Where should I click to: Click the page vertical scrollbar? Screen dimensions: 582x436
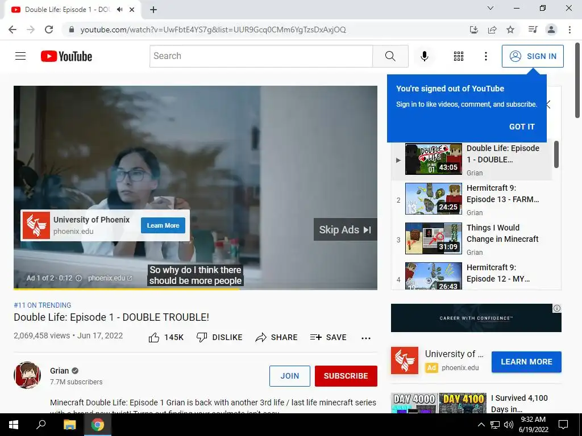point(578,81)
